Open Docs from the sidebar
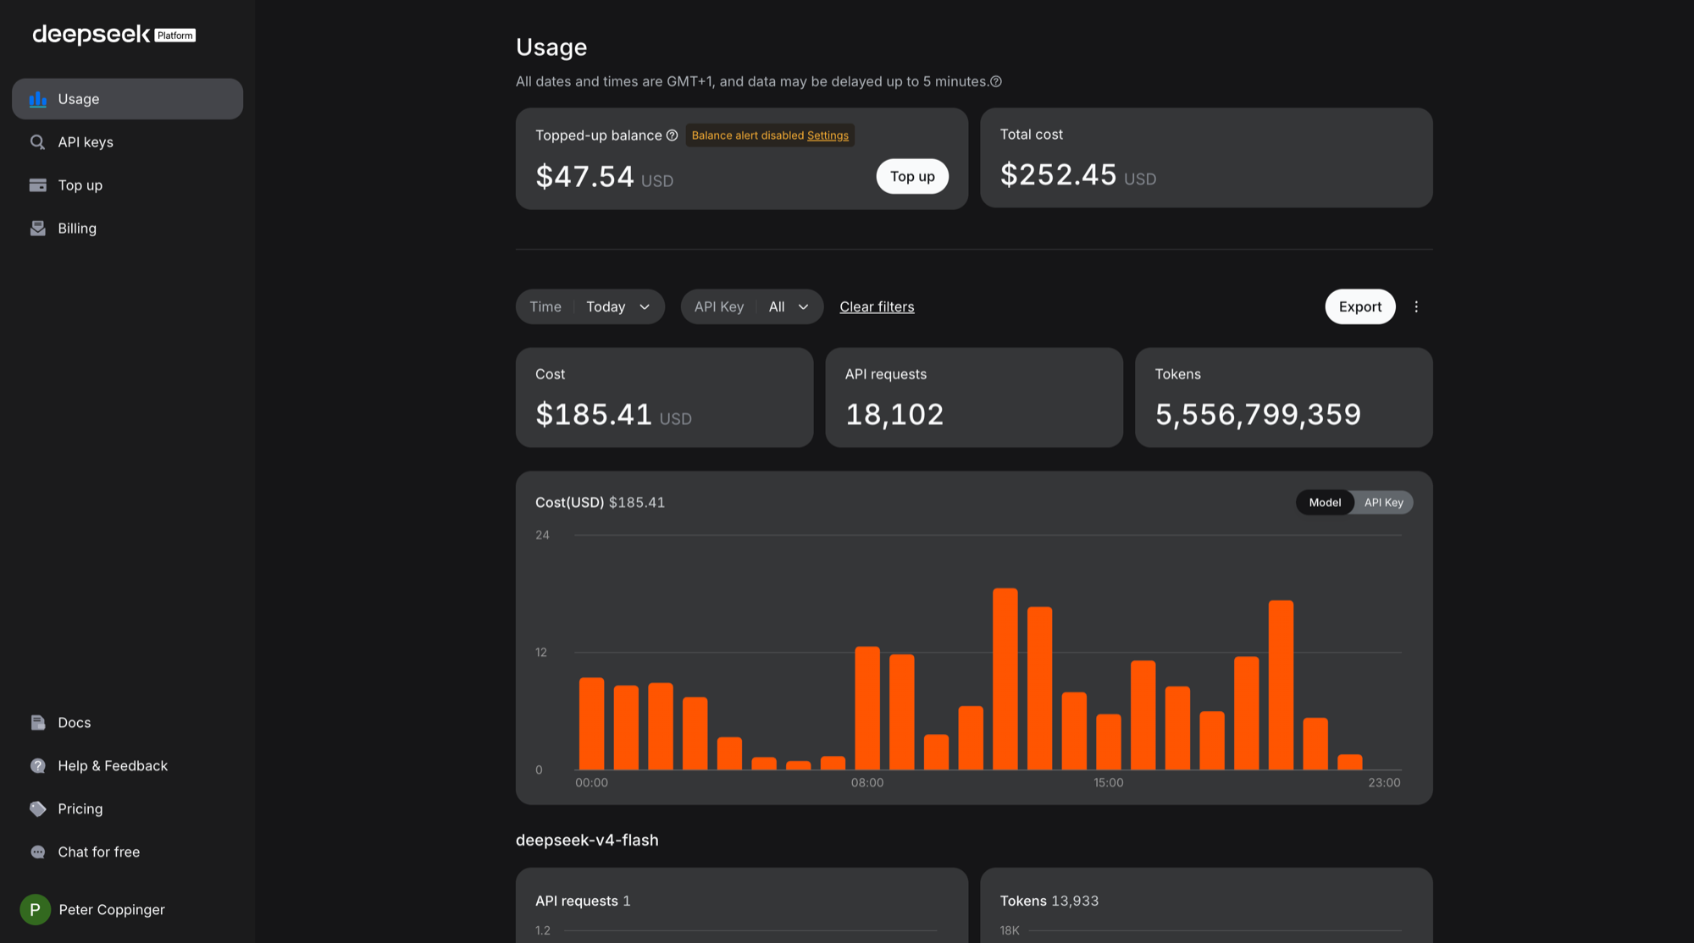The image size is (1694, 943). click(127, 723)
